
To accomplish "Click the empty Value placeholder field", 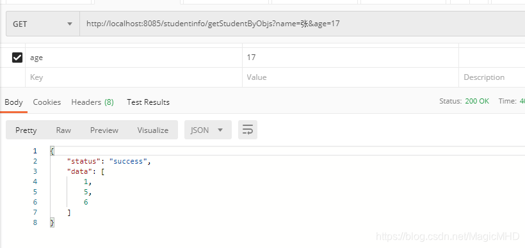I will pyautogui.click(x=350, y=77).
